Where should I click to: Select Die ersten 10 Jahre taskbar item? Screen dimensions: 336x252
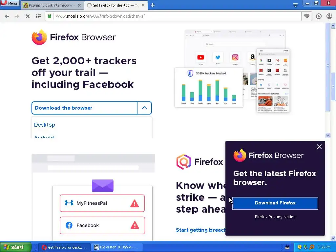coord(116,247)
